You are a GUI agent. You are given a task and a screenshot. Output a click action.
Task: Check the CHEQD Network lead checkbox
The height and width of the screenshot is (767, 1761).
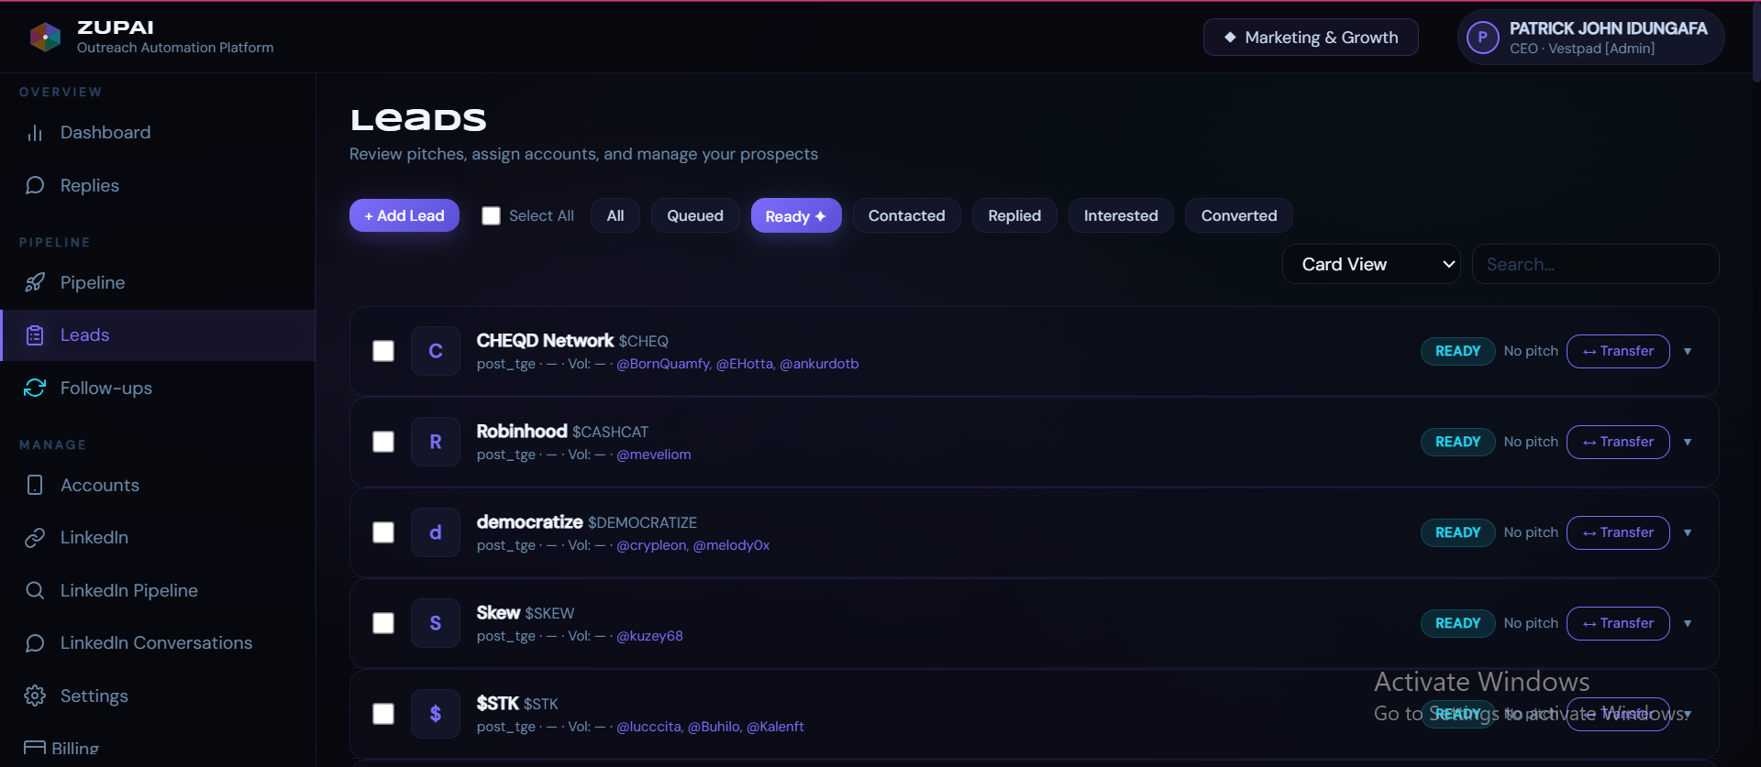coord(383,351)
